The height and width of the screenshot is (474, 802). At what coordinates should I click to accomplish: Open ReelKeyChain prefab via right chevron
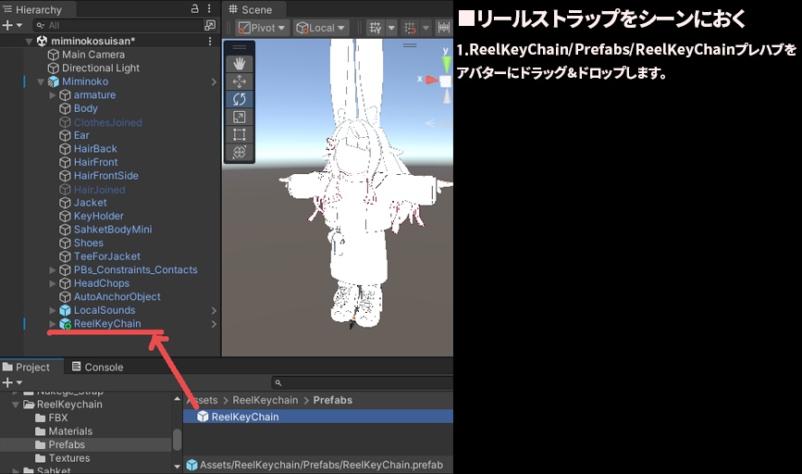(214, 323)
